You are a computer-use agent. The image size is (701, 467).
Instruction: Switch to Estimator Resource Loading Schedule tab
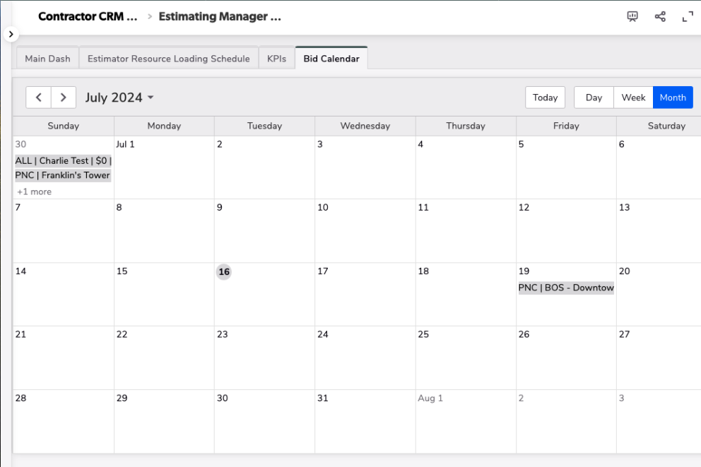[168, 59]
